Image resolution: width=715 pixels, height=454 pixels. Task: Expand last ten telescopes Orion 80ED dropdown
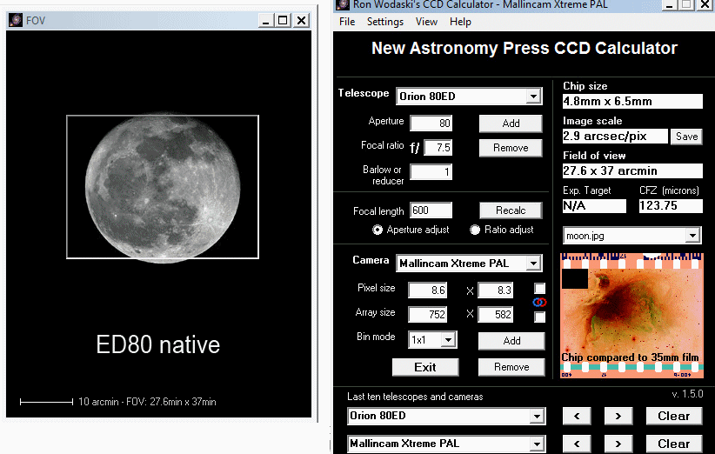(537, 416)
